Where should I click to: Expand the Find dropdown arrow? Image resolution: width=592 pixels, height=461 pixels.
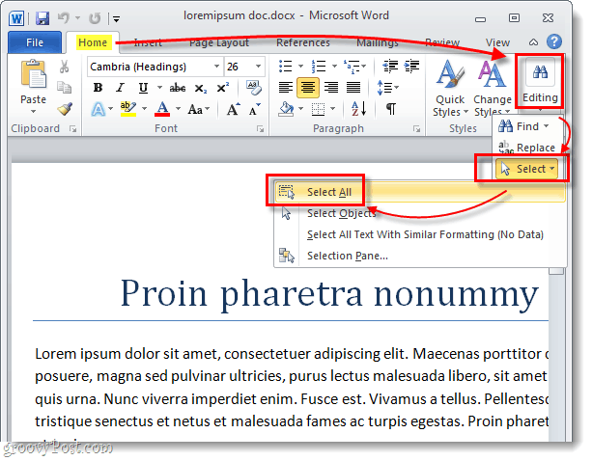(x=547, y=126)
